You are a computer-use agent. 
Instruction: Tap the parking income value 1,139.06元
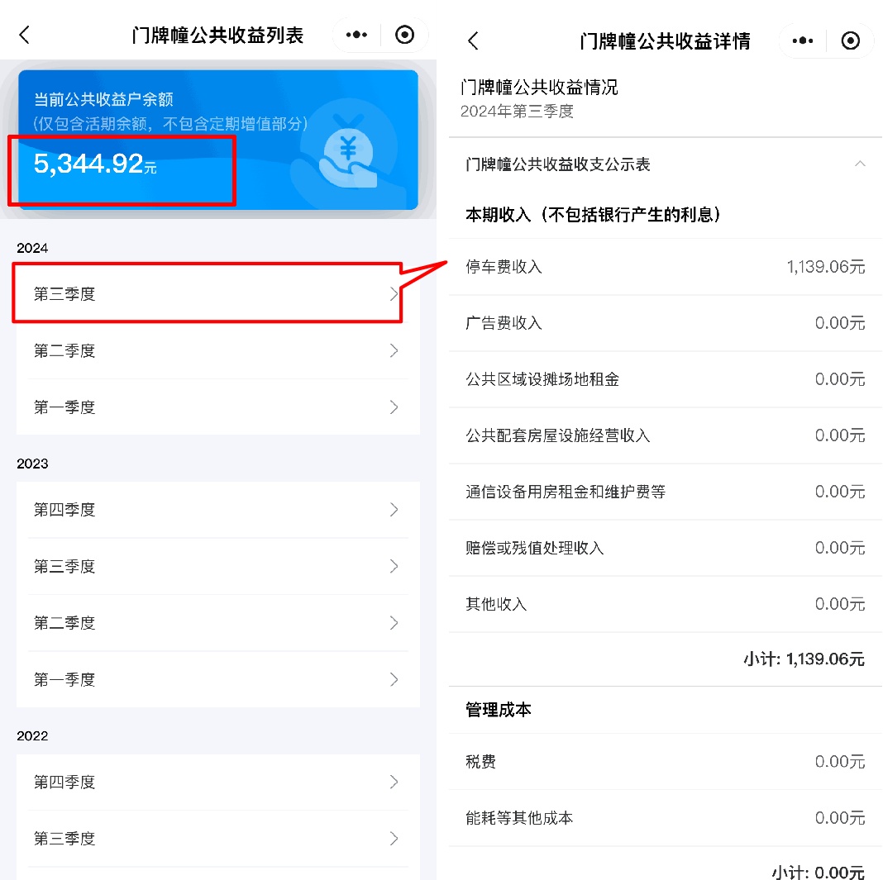pyautogui.click(x=826, y=267)
